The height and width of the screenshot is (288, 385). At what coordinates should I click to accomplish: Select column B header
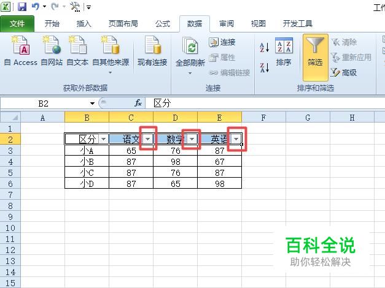(x=87, y=118)
